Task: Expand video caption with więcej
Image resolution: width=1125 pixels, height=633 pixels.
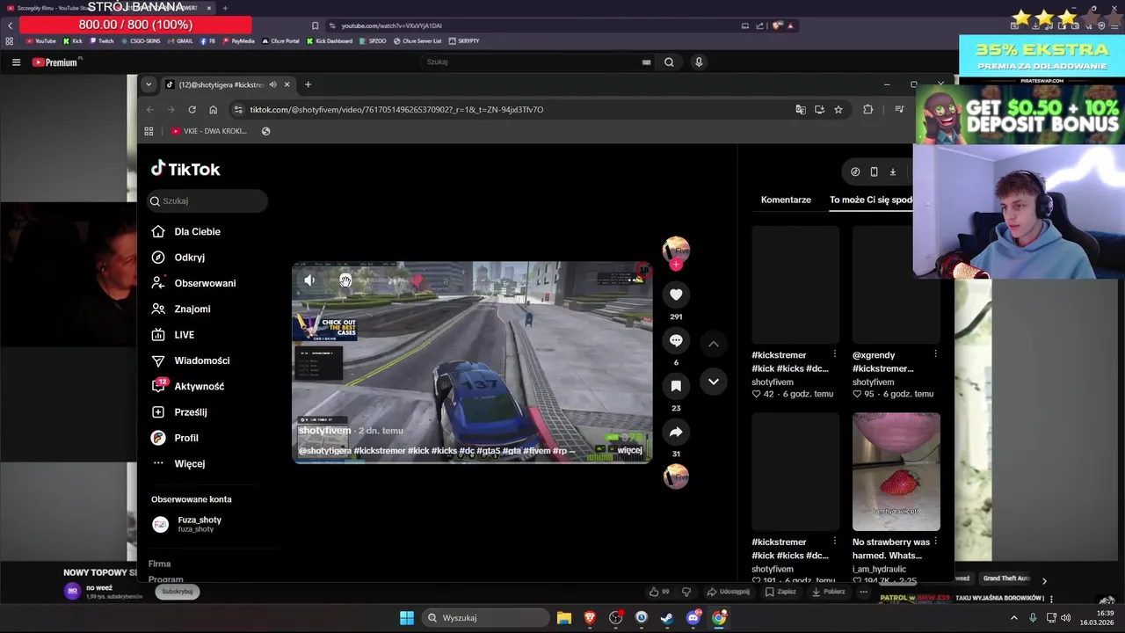Action: (629, 450)
